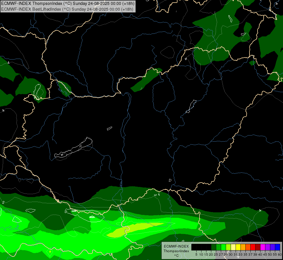
Task: Click legend scale value 37
Action: coord(250,255)
